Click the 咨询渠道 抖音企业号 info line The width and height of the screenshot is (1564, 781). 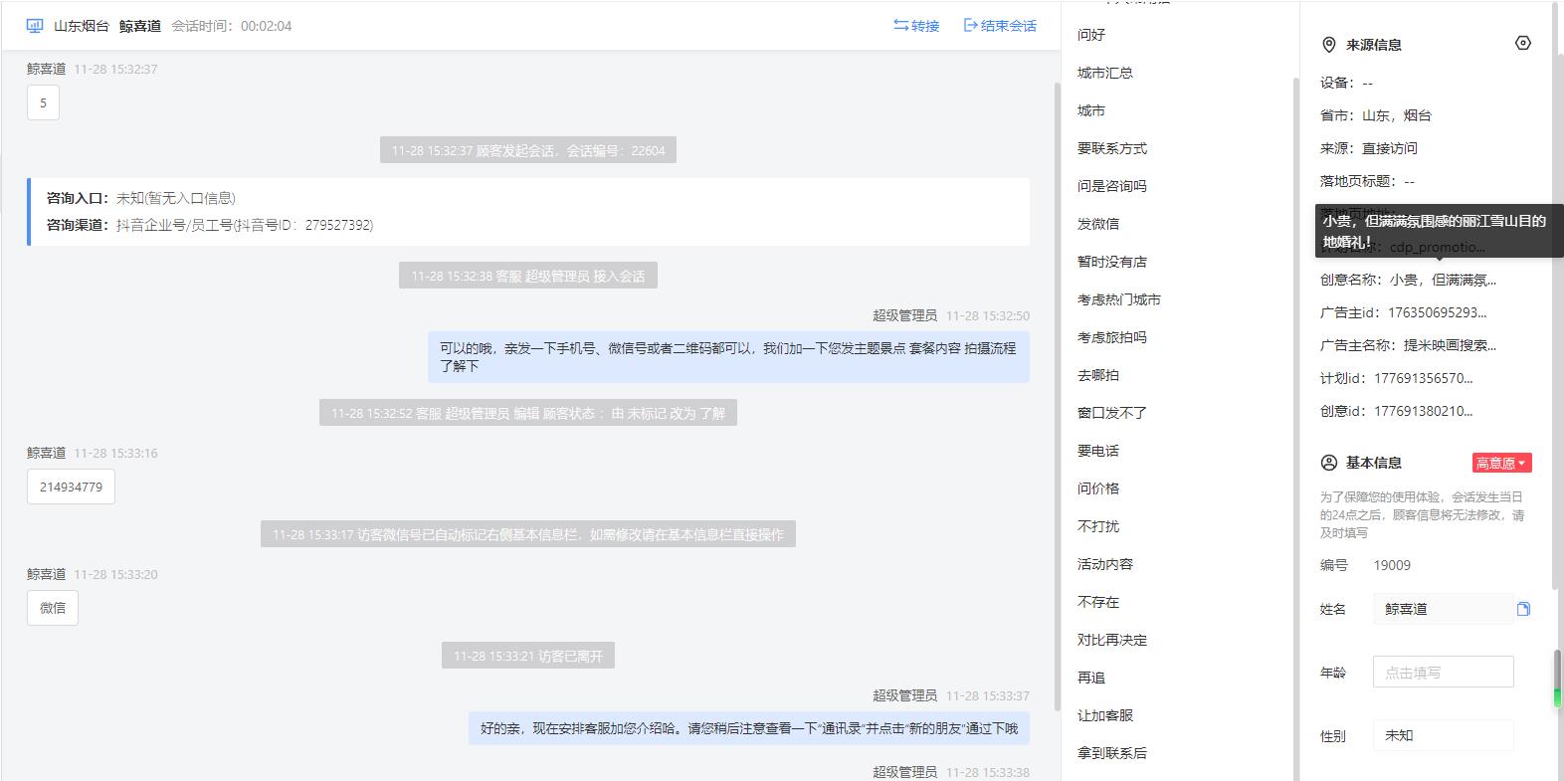coord(210,225)
